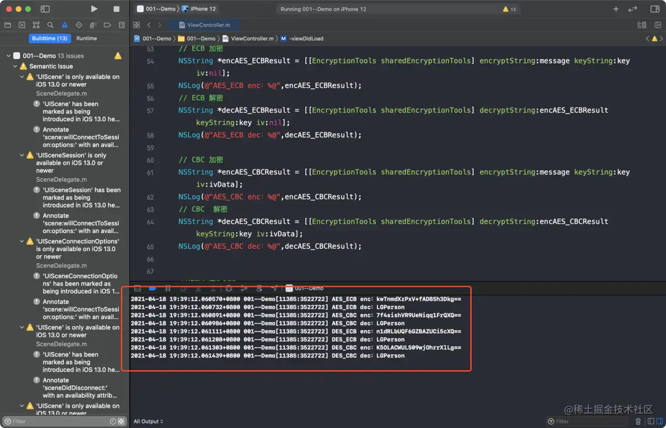Open editor options lines icon
This screenshot has width=666, height=428.
point(642,25)
